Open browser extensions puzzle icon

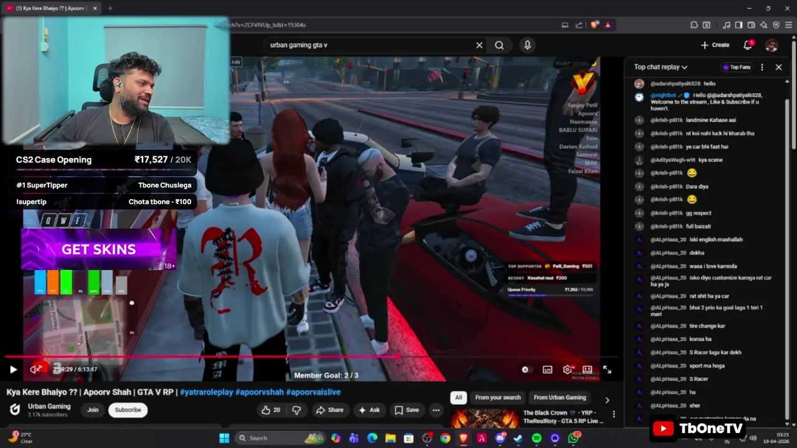coord(694,25)
